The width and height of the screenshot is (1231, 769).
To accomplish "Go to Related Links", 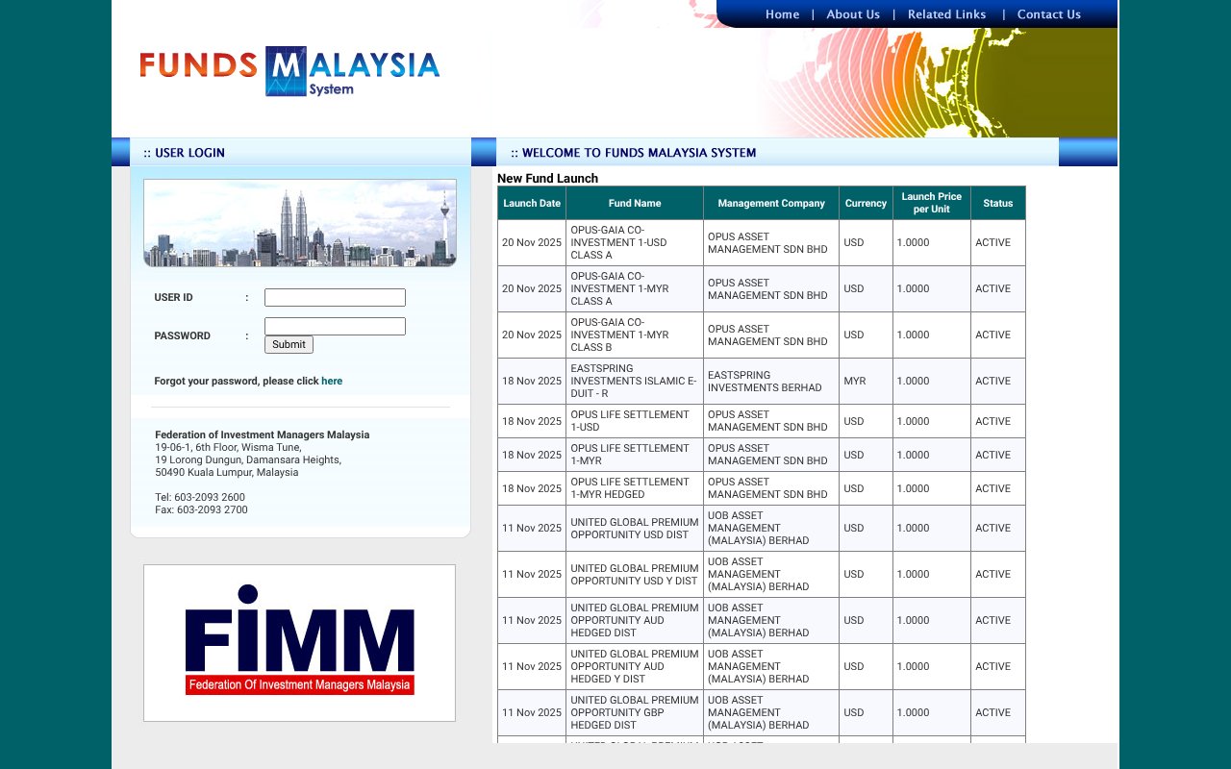I will (946, 14).
